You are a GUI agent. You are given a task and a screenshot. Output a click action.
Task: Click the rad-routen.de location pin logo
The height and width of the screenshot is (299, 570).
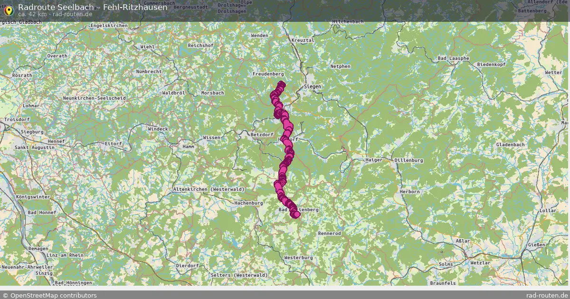8,10
